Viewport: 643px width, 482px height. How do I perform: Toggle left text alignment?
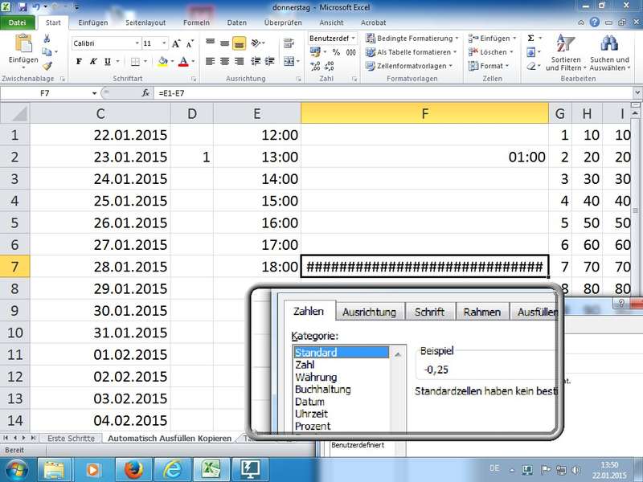coord(211,62)
